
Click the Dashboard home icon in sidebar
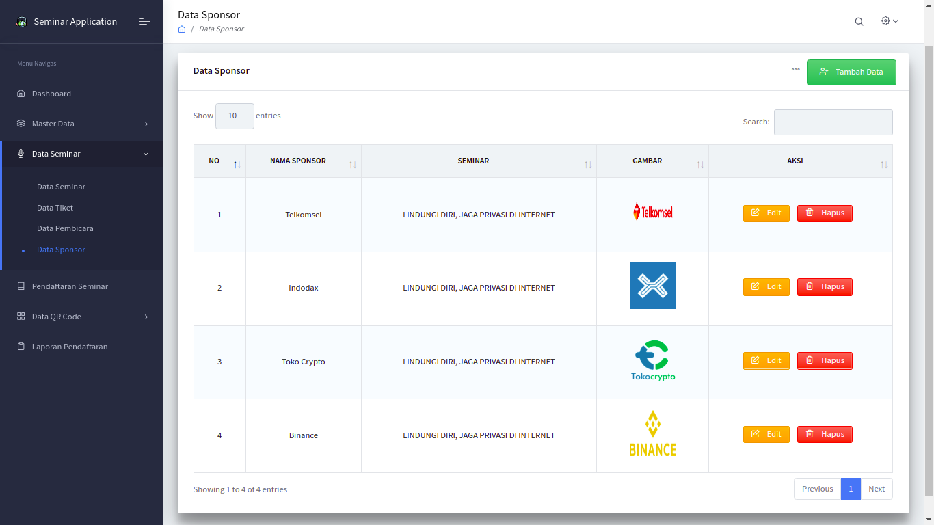(x=21, y=94)
